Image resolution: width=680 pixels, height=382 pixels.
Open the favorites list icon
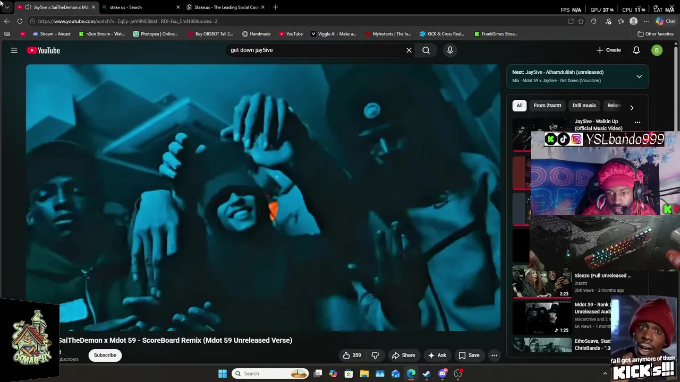coord(620,21)
